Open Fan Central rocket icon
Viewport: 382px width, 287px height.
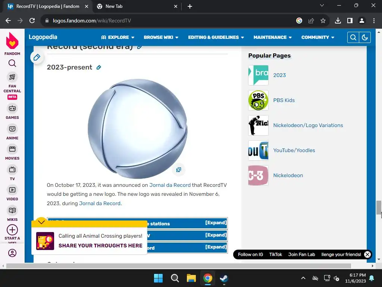coord(12,77)
